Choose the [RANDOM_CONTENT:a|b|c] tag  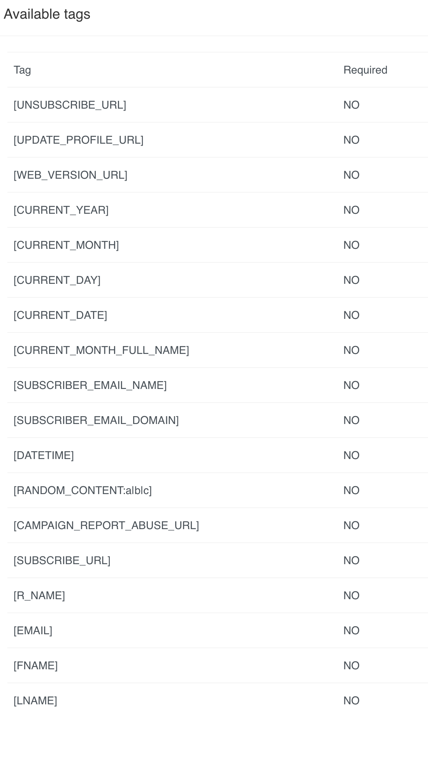(x=82, y=491)
